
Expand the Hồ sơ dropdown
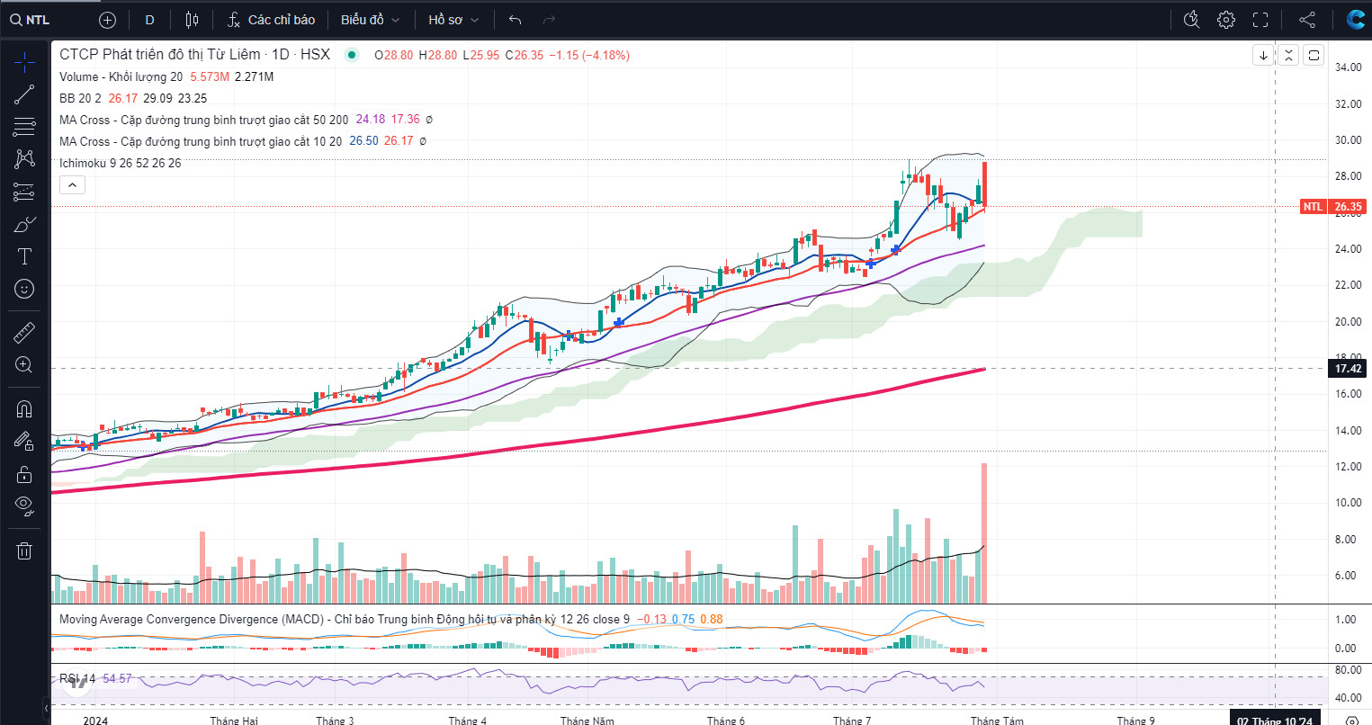coord(453,20)
